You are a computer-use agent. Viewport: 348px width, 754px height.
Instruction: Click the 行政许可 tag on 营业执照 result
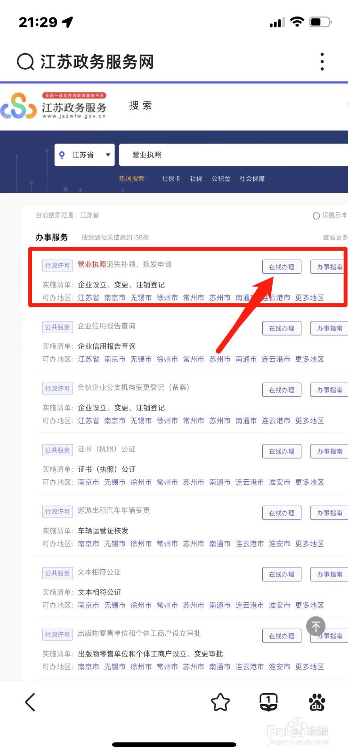point(57,265)
